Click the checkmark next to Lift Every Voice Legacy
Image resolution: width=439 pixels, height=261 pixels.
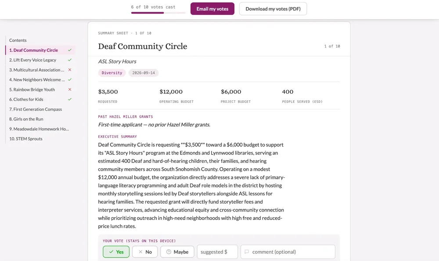70,60
